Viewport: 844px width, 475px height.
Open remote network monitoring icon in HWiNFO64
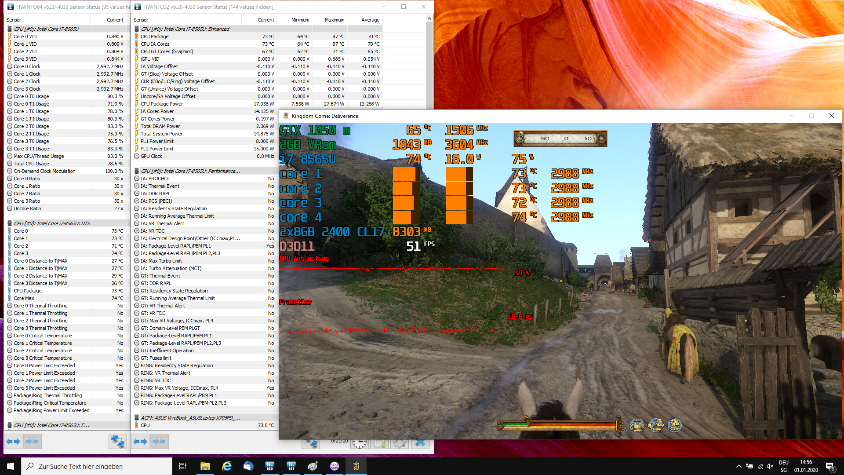tap(117, 442)
